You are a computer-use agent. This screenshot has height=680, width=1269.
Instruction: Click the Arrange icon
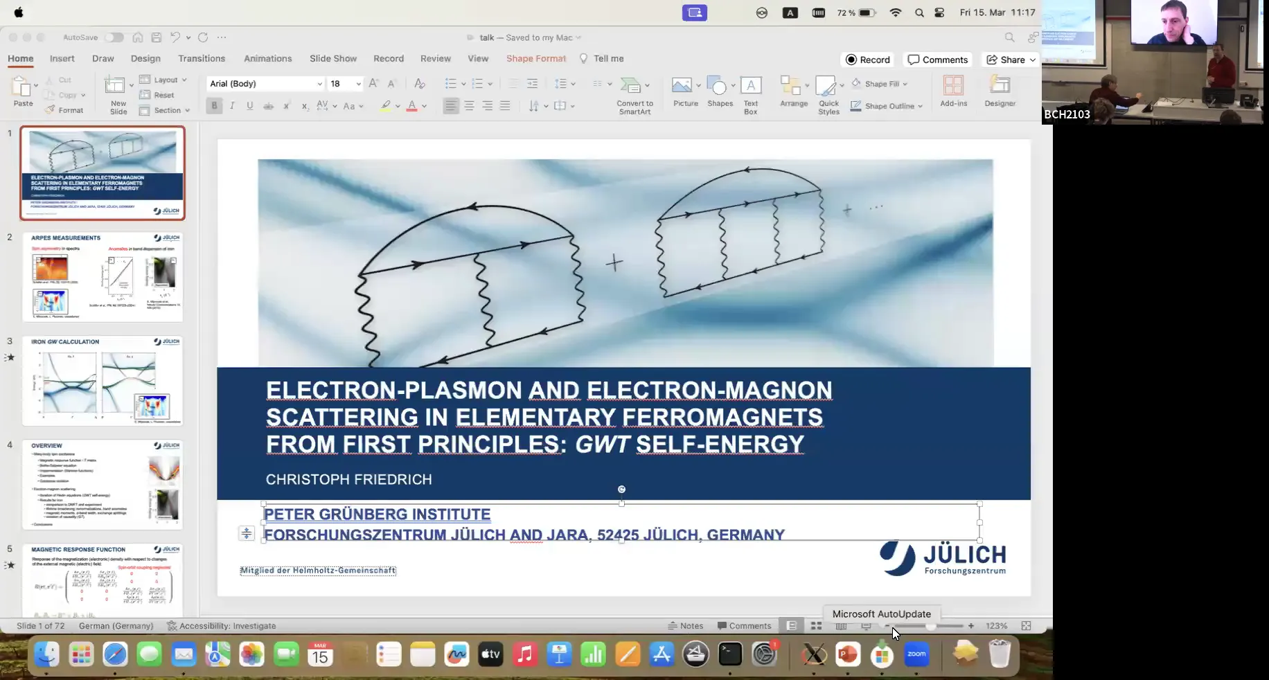[790, 85]
